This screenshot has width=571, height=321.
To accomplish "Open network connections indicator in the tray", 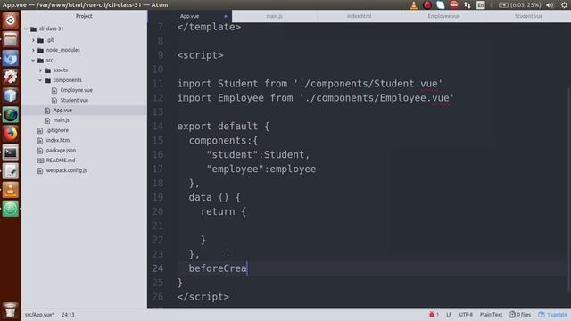I will click(468, 5).
